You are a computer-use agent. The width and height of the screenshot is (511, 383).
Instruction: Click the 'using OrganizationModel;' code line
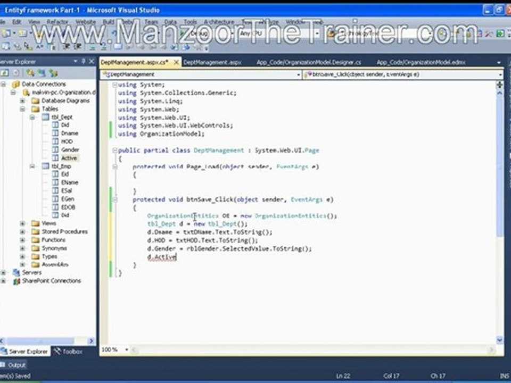tap(161, 134)
